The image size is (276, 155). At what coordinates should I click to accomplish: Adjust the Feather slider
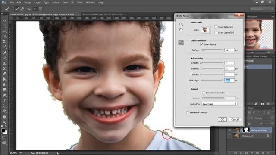point(202,69)
